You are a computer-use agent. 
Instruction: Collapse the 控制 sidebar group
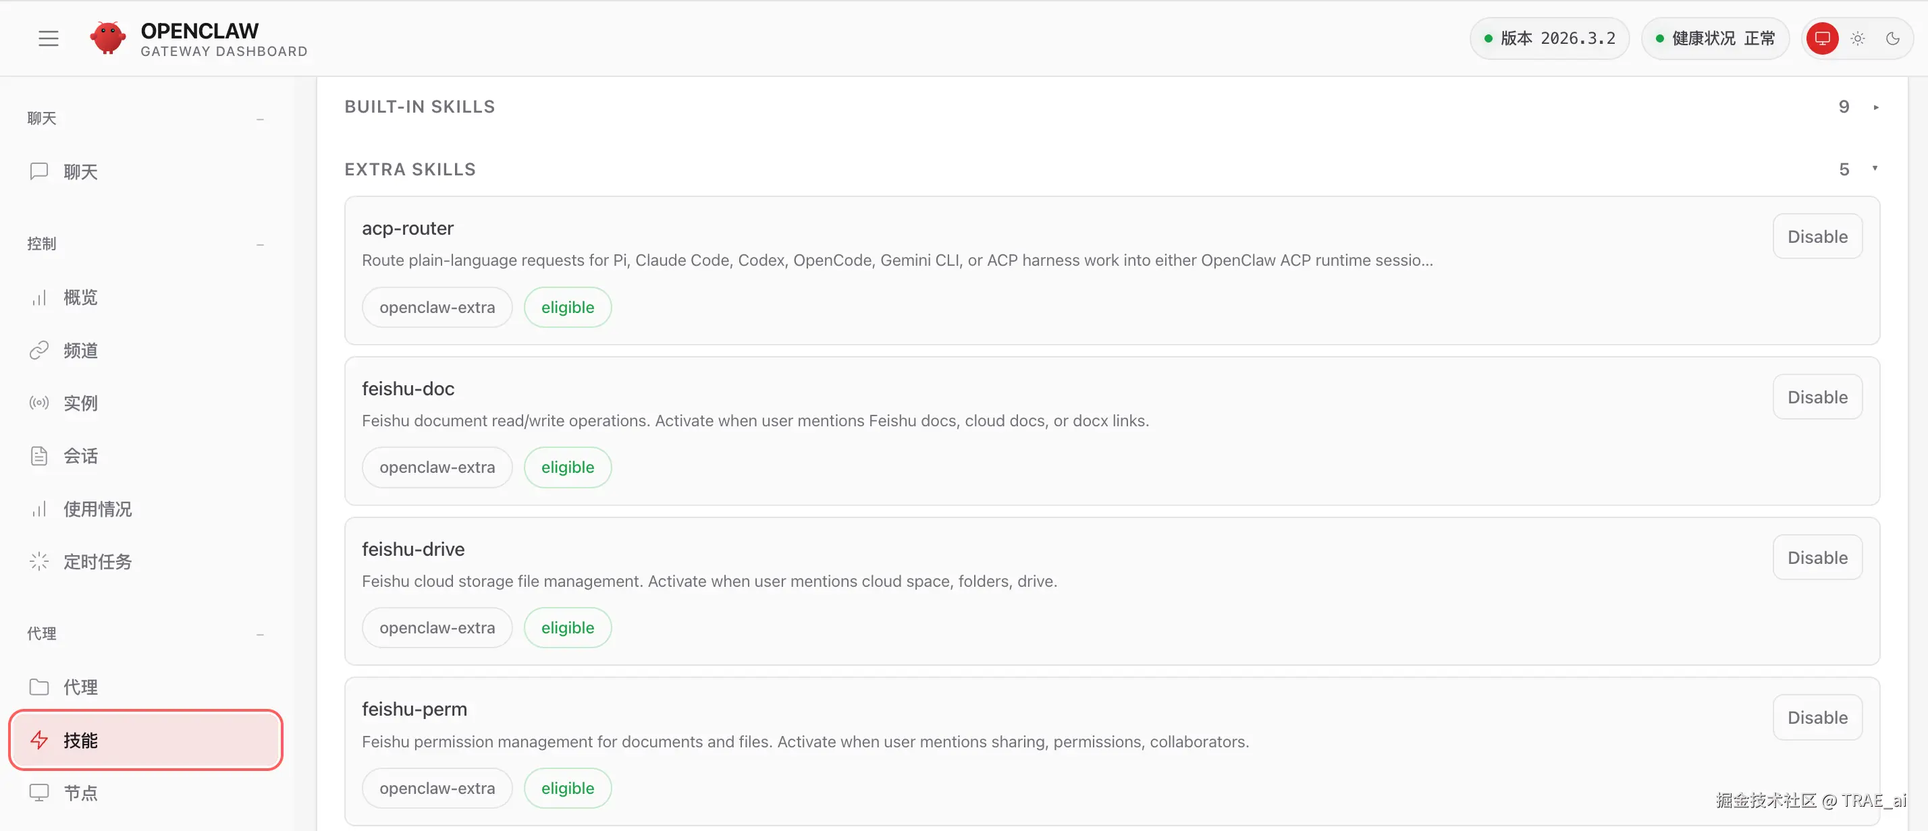click(x=260, y=245)
